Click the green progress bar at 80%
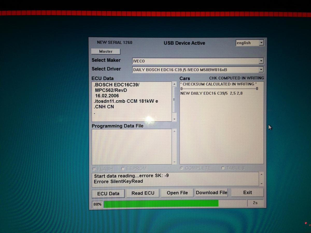311x233 pixels. pos(161,204)
